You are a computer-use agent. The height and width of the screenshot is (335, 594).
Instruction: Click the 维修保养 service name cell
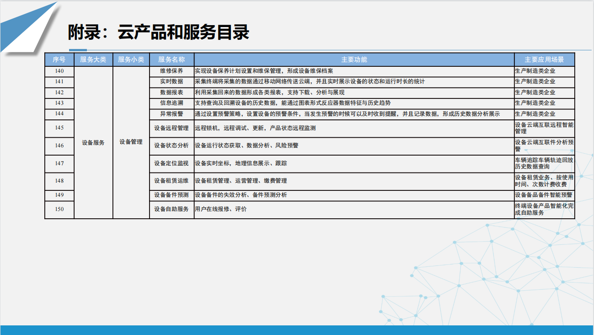pyautogui.click(x=171, y=71)
